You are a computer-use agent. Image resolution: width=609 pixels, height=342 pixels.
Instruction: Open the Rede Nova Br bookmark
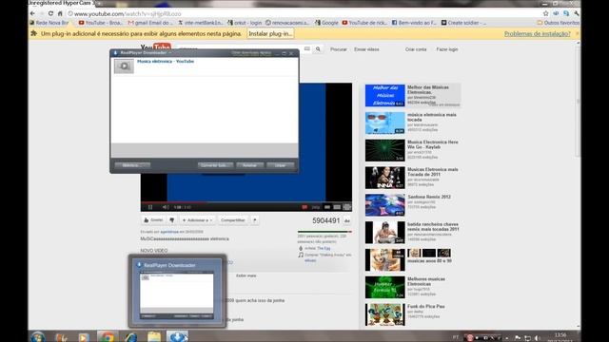[49, 23]
